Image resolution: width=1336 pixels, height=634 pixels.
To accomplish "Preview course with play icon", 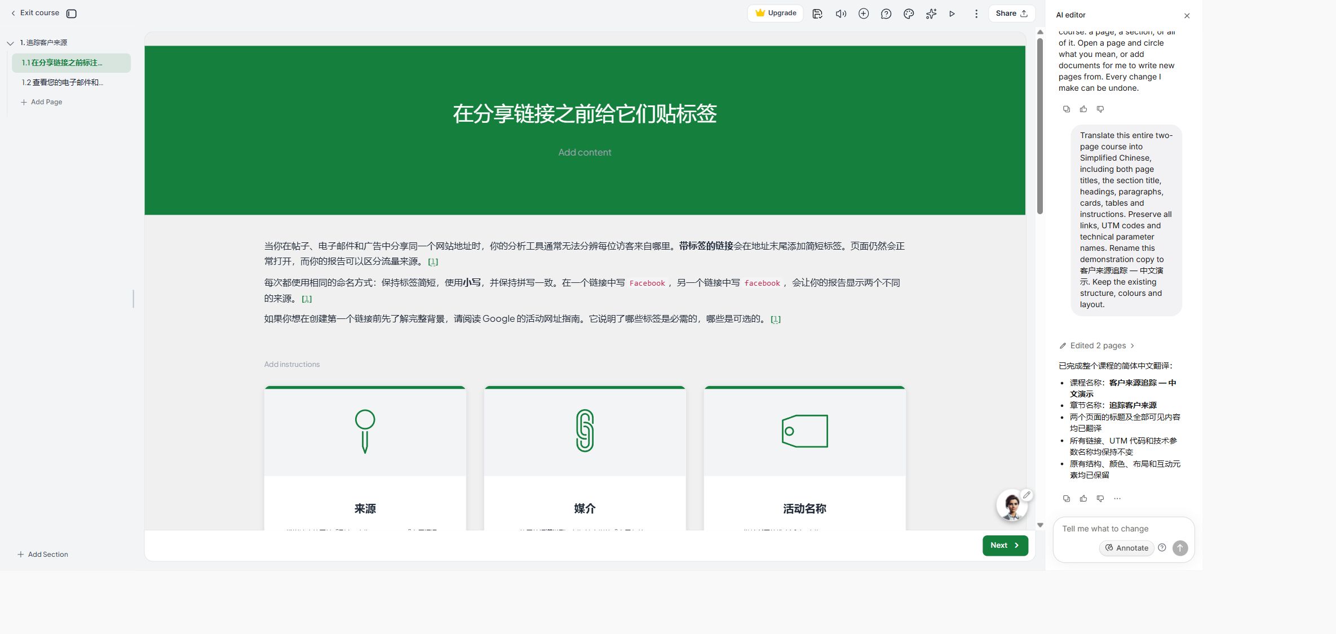I will 952,14.
